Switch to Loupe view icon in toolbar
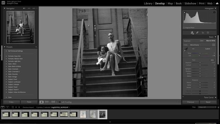This screenshot has width=220, height=124. pos(41,102)
